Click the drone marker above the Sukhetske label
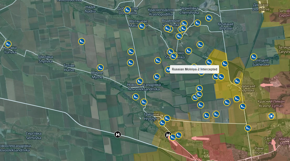This screenshot has height=161, width=290. click(253, 57)
